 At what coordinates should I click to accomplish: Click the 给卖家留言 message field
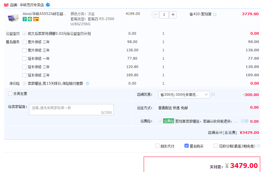coord(72,110)
